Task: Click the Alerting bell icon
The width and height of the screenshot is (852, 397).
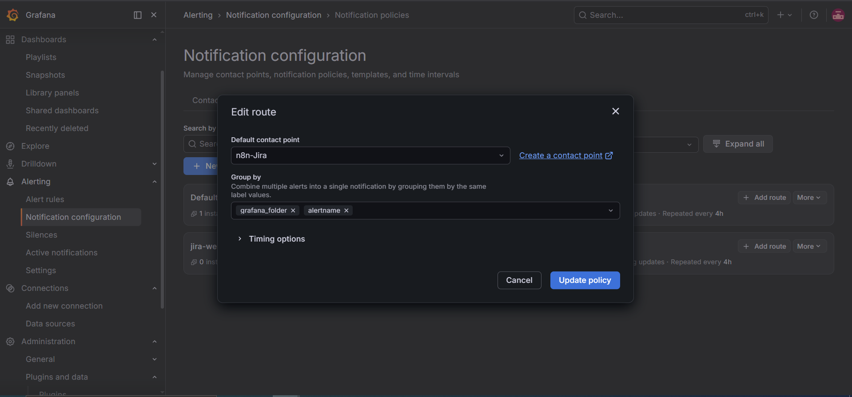Action: (10, 182)
